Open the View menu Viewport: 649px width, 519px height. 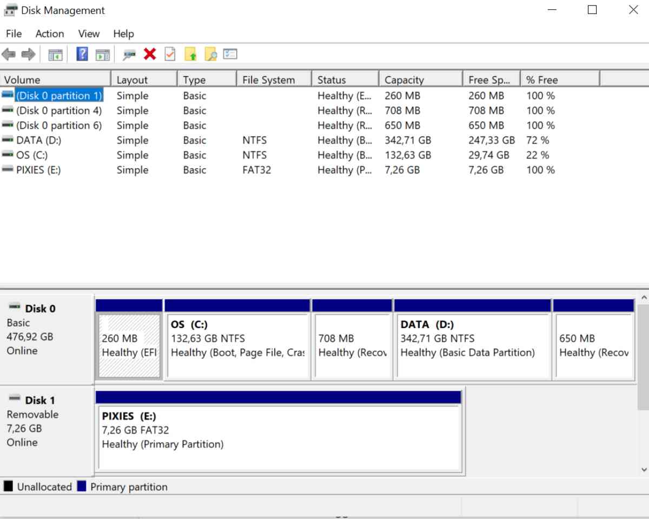[89, 34]
